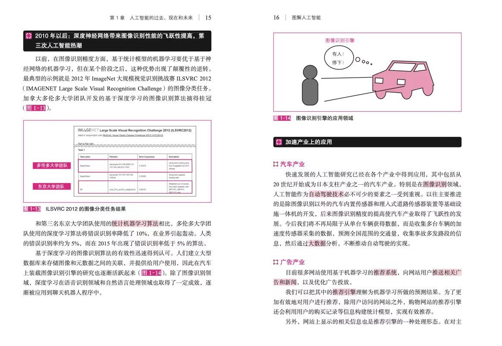
Task: Click the Team name column header in the table
Action: click(x=85, y=157)
